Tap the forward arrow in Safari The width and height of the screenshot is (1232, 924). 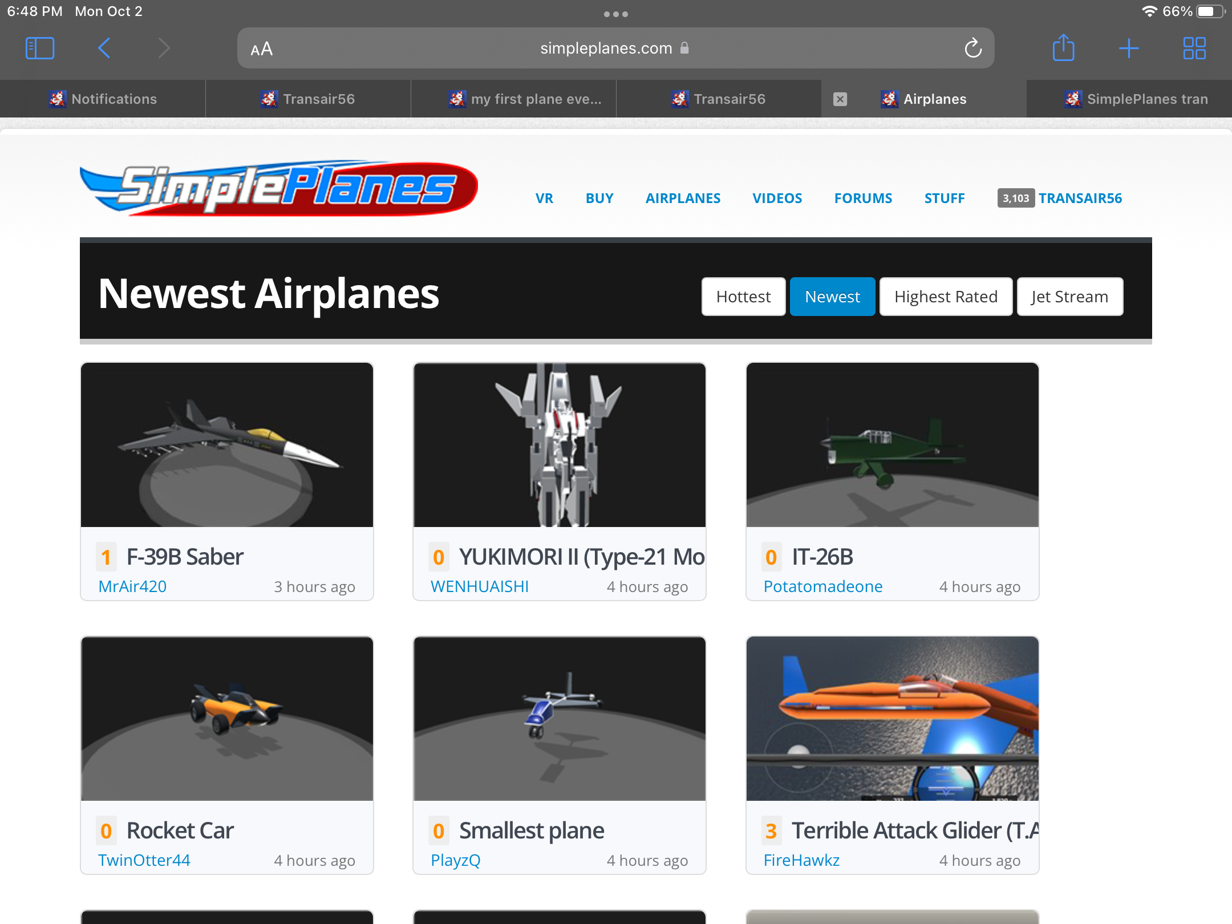(164, 48)
